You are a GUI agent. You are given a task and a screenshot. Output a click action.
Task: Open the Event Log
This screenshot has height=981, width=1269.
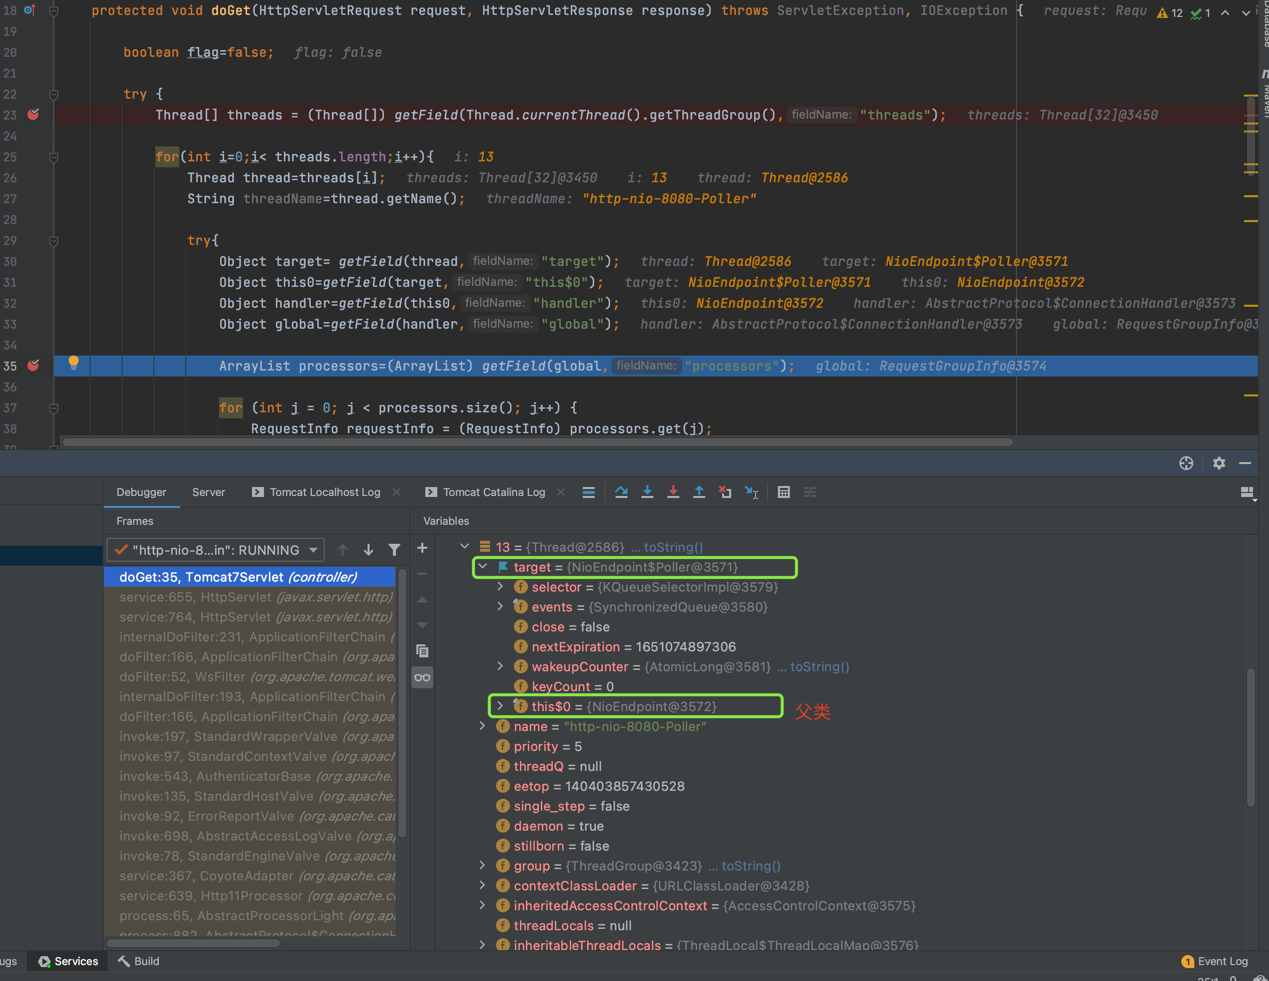(x=1215, y=961)
